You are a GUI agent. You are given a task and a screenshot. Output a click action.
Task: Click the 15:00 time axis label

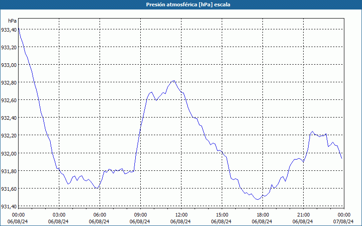click(x=222, y=215)
